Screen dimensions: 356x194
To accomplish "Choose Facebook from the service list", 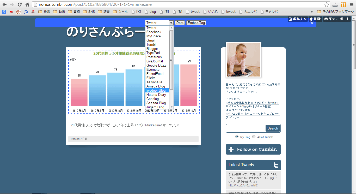I will pyautogui.click(x=157, y=32).
